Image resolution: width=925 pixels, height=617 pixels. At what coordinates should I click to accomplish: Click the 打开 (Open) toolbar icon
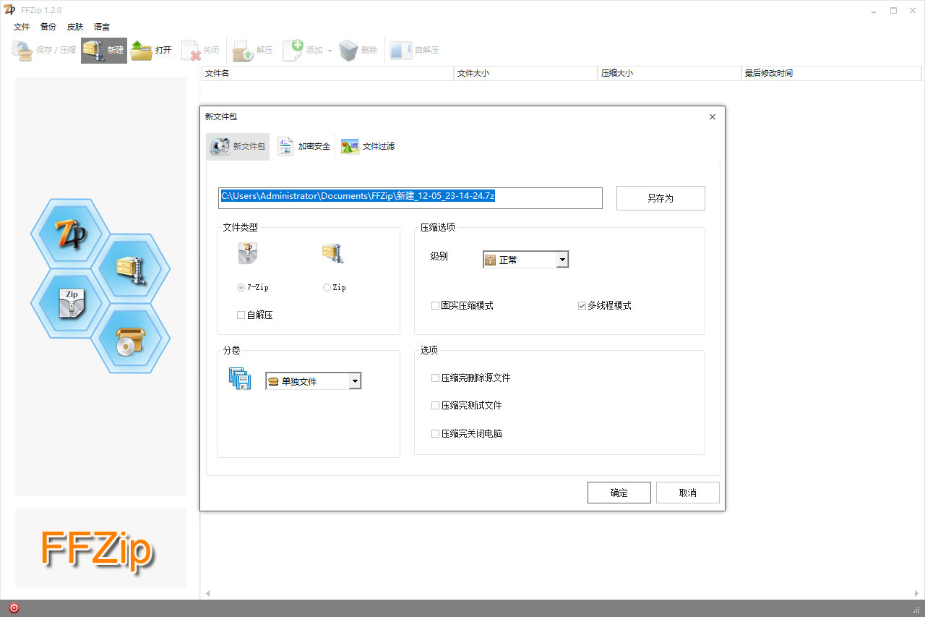142,50
